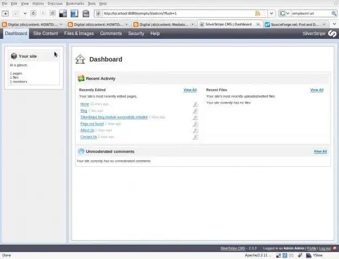
Task: Click the edit pencil icon for Contact Us
Action: coord(195,137)
